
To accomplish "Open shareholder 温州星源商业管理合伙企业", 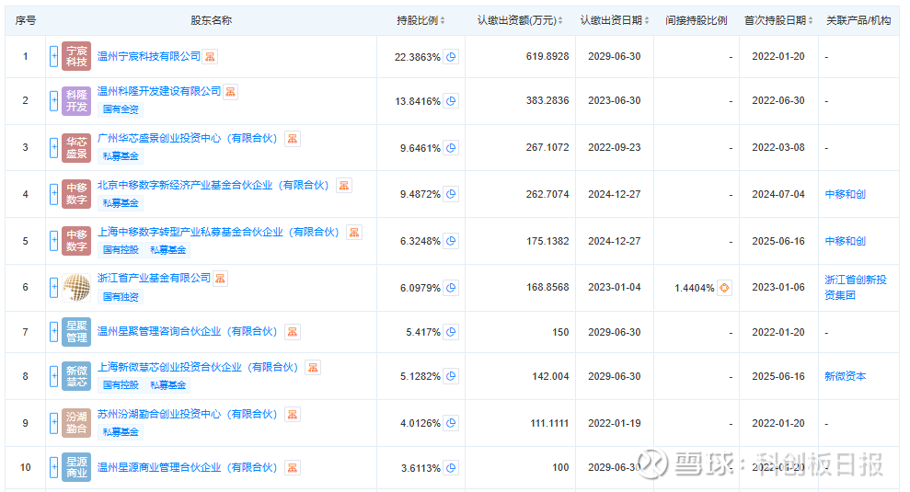I will click(x=188, y=467).
